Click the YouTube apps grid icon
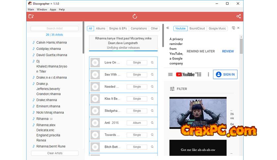Image resolution: width=277 pixels, height=160 pixels. point(199,75)
